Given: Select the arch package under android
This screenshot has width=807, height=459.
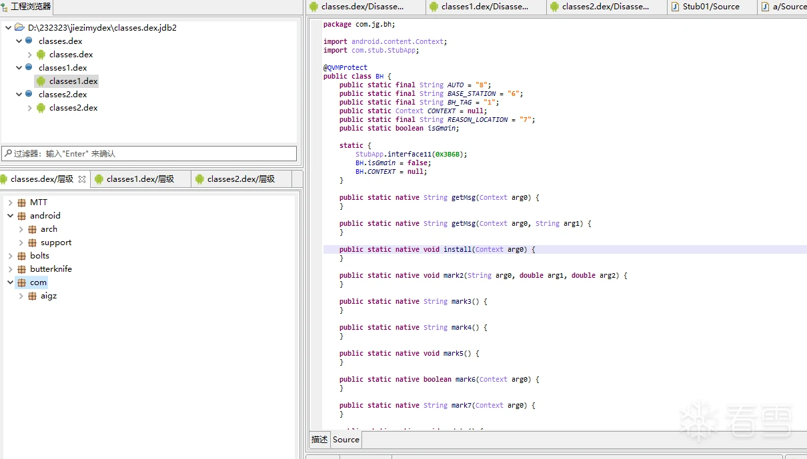Looking at the screenshot, I should [49, 229].
